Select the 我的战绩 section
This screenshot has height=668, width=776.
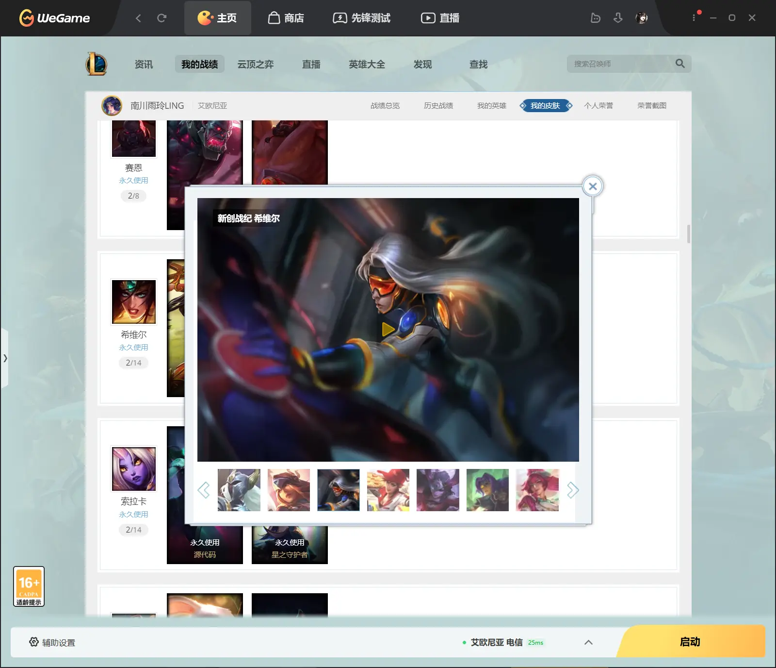point(199,64)
